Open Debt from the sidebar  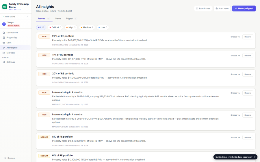[x=16, y=43]
